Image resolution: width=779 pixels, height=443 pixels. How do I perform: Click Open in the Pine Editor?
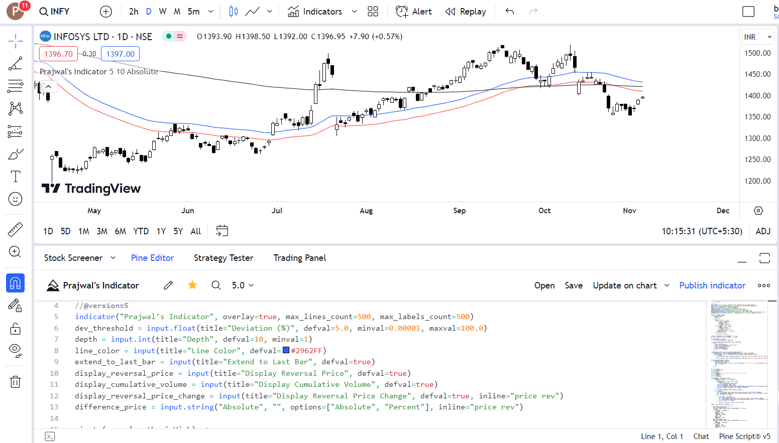coord(544,285)
